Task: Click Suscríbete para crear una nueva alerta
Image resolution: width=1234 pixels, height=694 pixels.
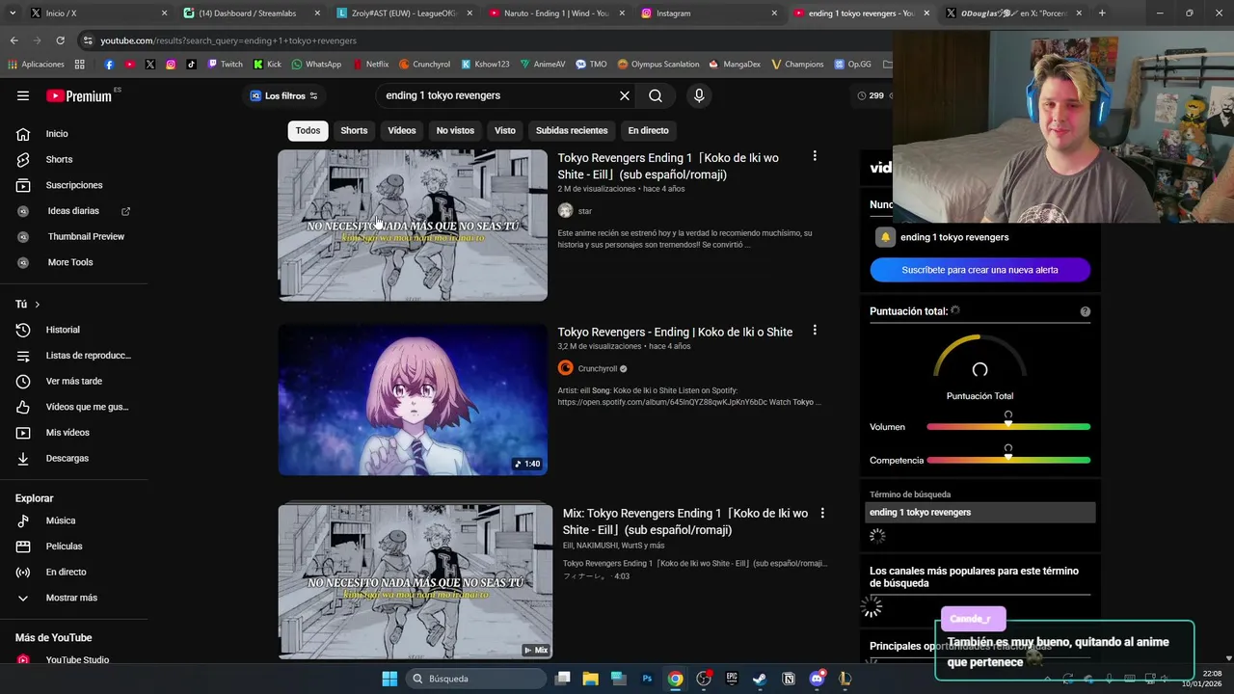Action: coord(979,270)
